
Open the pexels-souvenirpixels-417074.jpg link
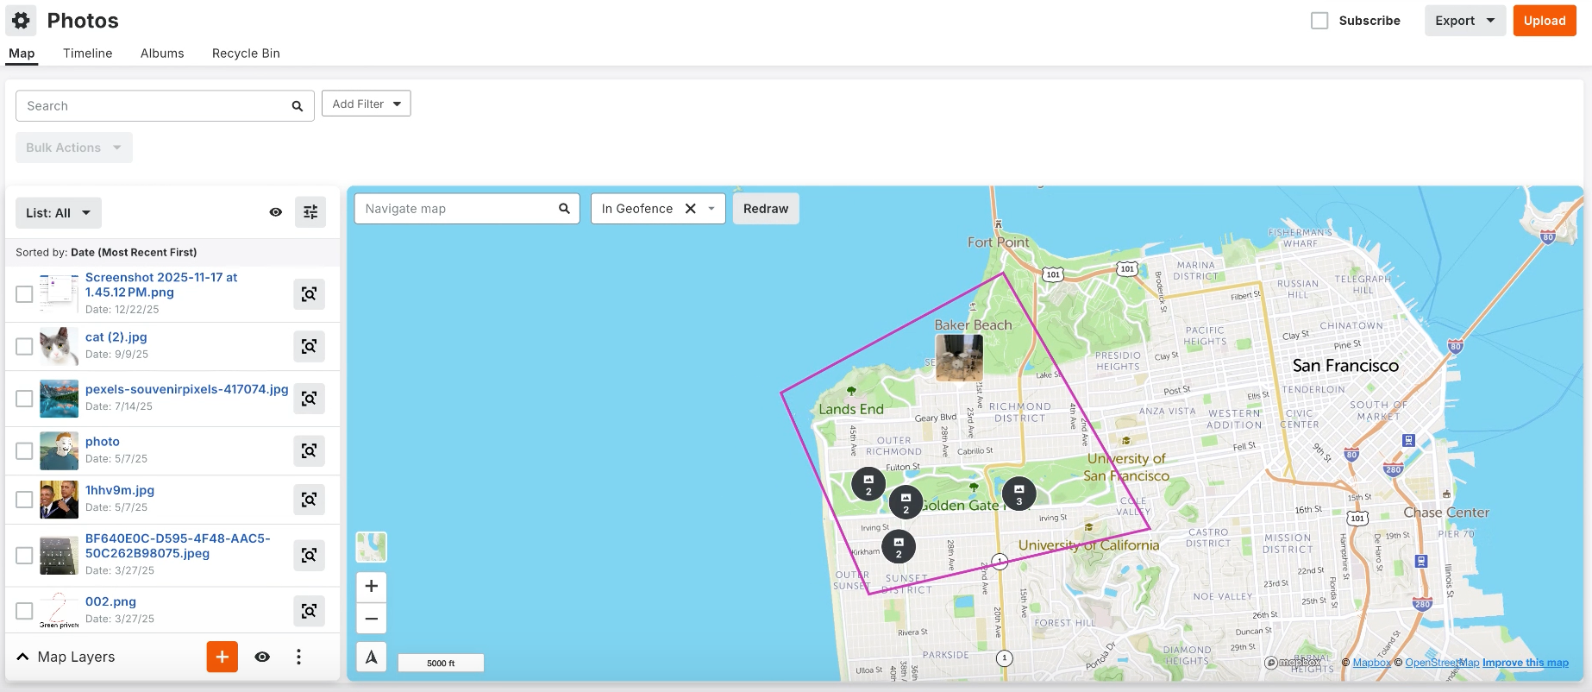(x=187, y=389)
